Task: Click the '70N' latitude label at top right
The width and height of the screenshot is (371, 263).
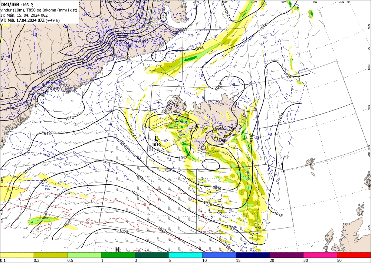Action: pyautogui.click(x=341, y=2)
